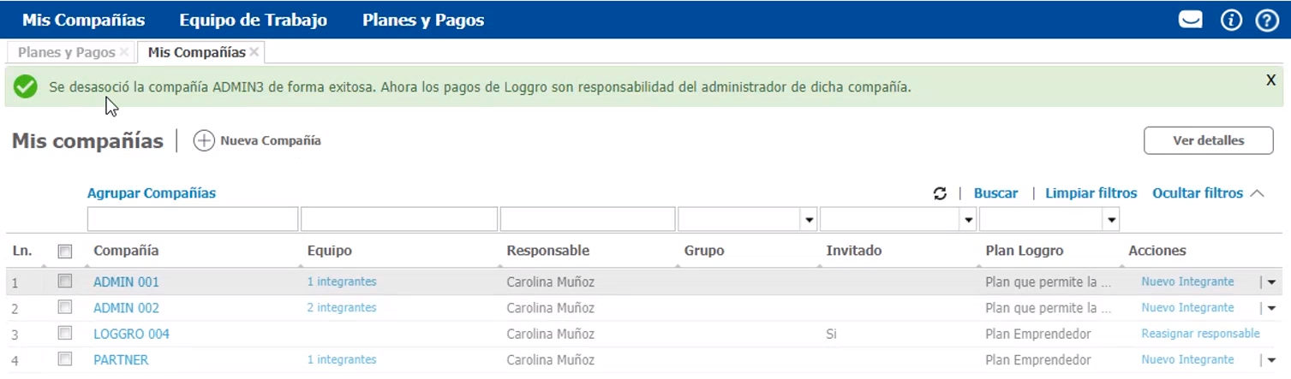Open the PARTNER company link
This screenshot has width=1291, height=379.
pyautogui.click(x=121, y=360)
